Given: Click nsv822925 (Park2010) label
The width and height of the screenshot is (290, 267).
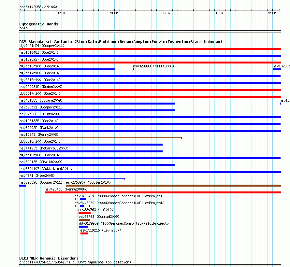Looking at the screenshot, I should (x=39, y=128).
